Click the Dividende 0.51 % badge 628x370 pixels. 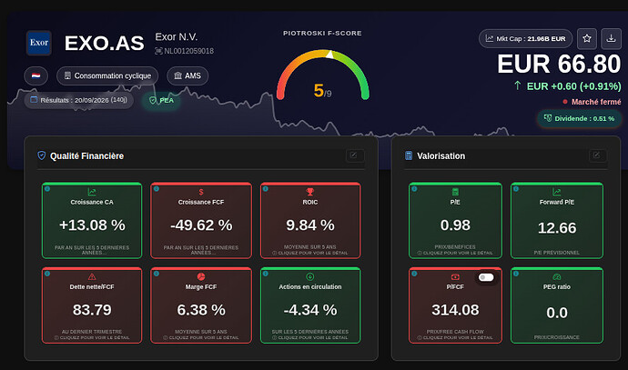(x=579, y=118)
